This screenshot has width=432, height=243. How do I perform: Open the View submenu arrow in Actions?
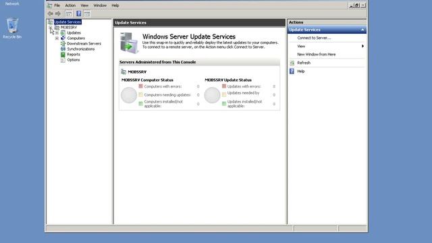362,47
